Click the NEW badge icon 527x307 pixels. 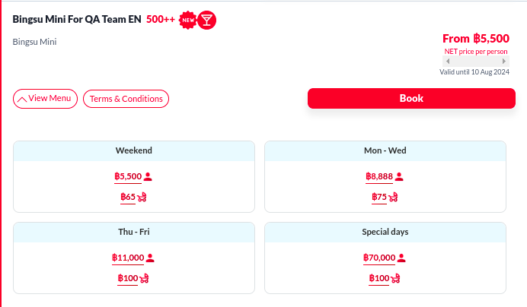pyautogui.click(x=187, y=21)
